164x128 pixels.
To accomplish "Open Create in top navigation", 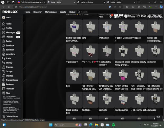I will pyautogui.click(x=63, y=12).
